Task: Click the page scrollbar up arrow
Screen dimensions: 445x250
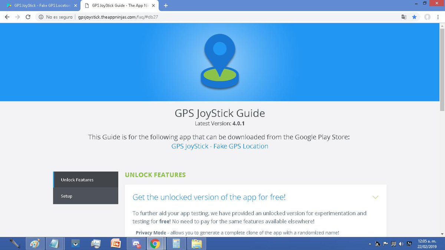Action: 442,27
